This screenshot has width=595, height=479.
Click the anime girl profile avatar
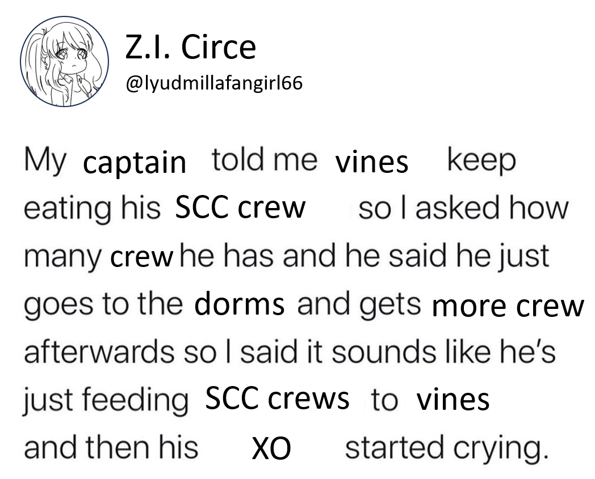click(65, 61)
